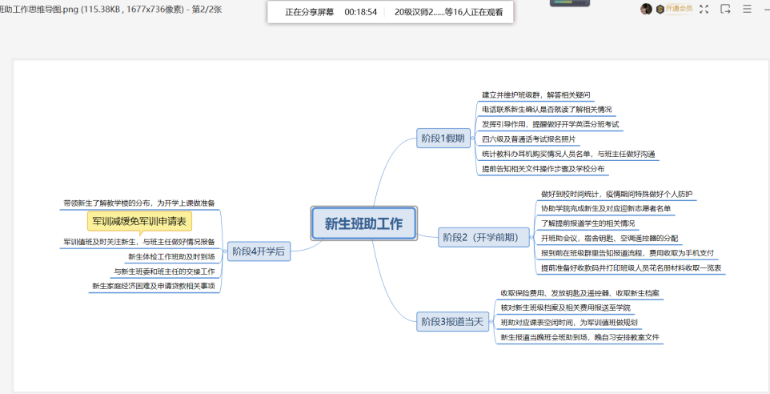Click the 新生体检工作班助及时到场 topic
The height and width of the screenshot is (394, 770).
tap(170, 256)
